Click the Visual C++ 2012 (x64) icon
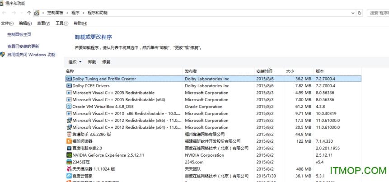 [69, 127]
